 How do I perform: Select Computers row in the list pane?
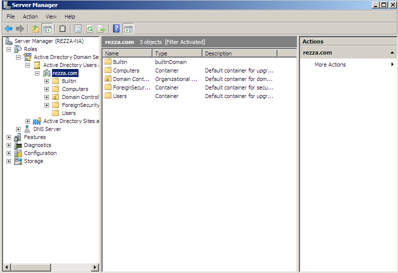pos(199,70)
